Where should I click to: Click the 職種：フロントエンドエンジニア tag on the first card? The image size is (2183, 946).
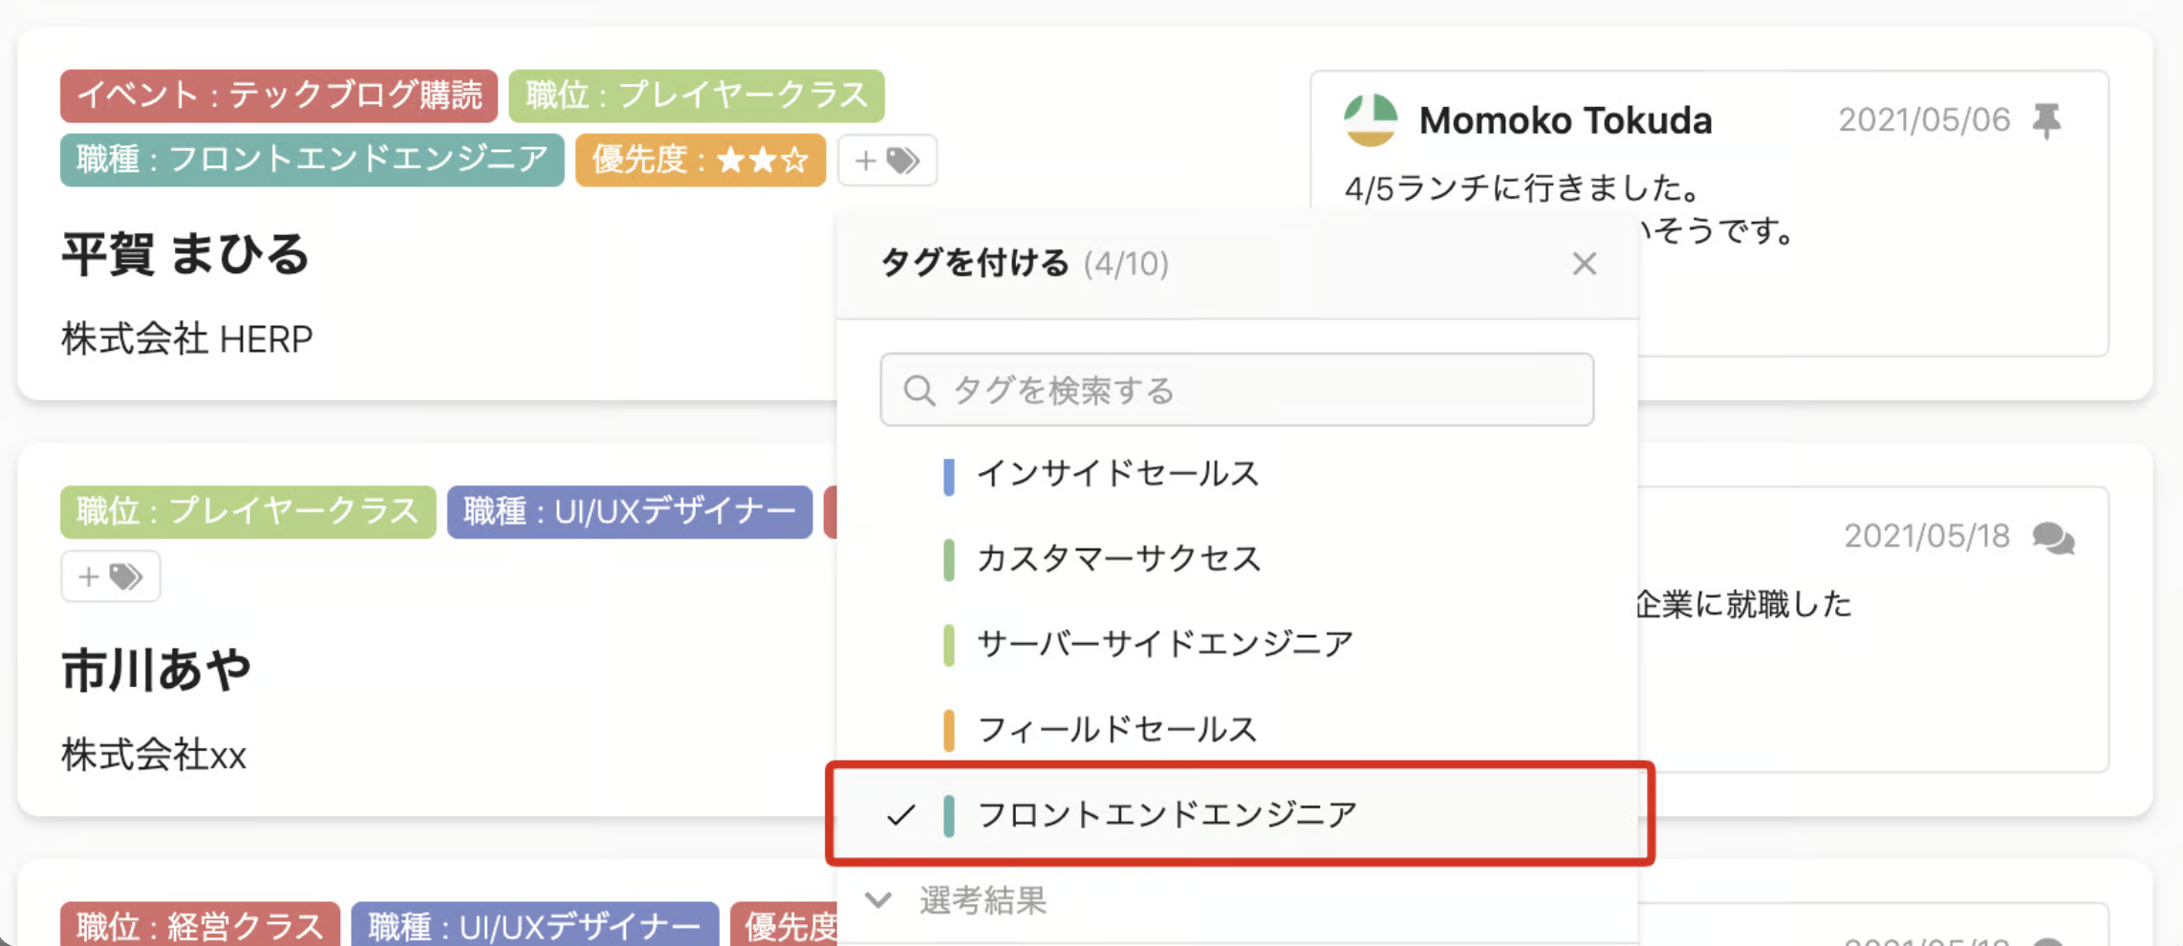tap(312, 160)
